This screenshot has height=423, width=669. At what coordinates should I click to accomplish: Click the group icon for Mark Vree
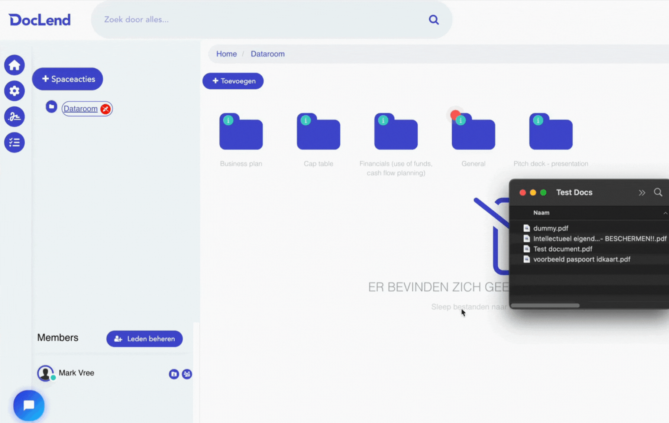(x=187, y=374)
